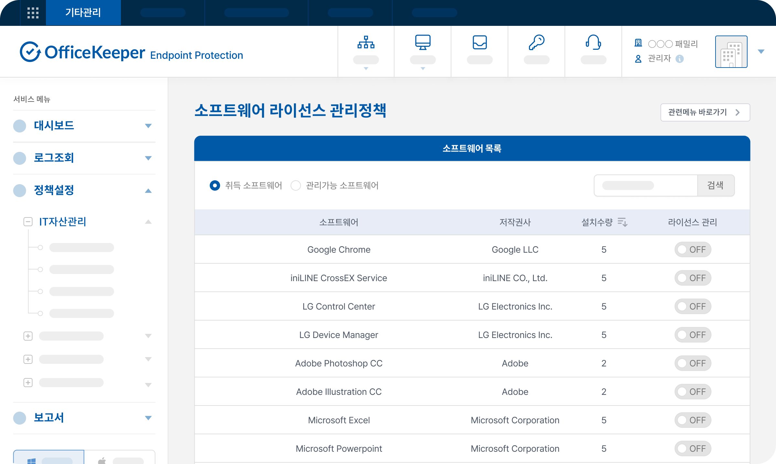The image size is (776, 464).
Task: Toggle license switch for Adobe Photoshop CC
Action: coord(693,363)
